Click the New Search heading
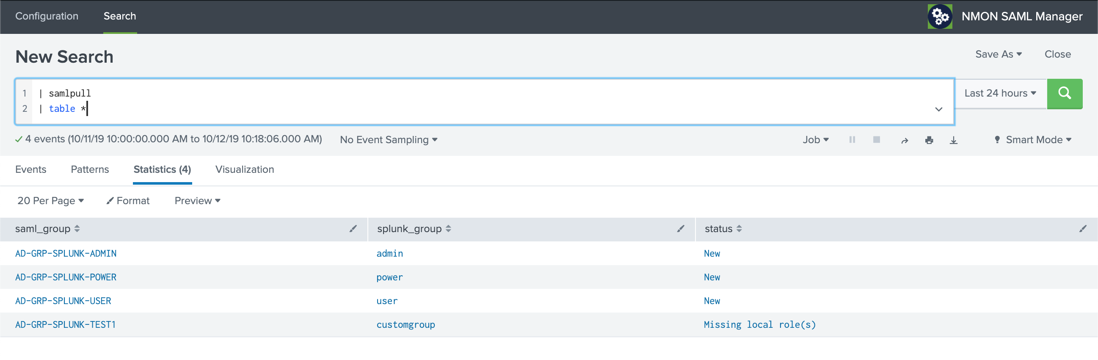 click(x=64, y=57)
